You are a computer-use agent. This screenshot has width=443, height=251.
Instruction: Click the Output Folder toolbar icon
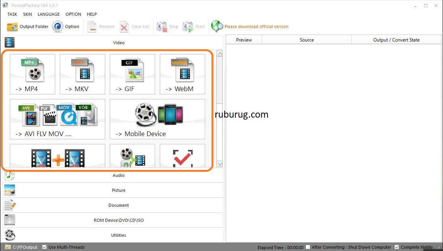(x=12, y=27)
